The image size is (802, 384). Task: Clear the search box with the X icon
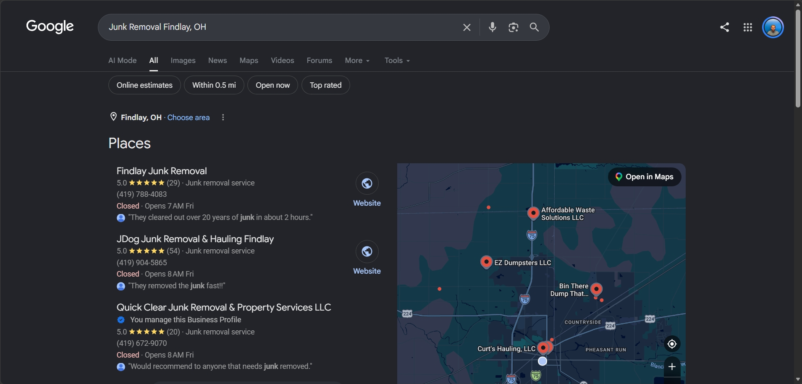pyautogui.click(x=467, y=27)
